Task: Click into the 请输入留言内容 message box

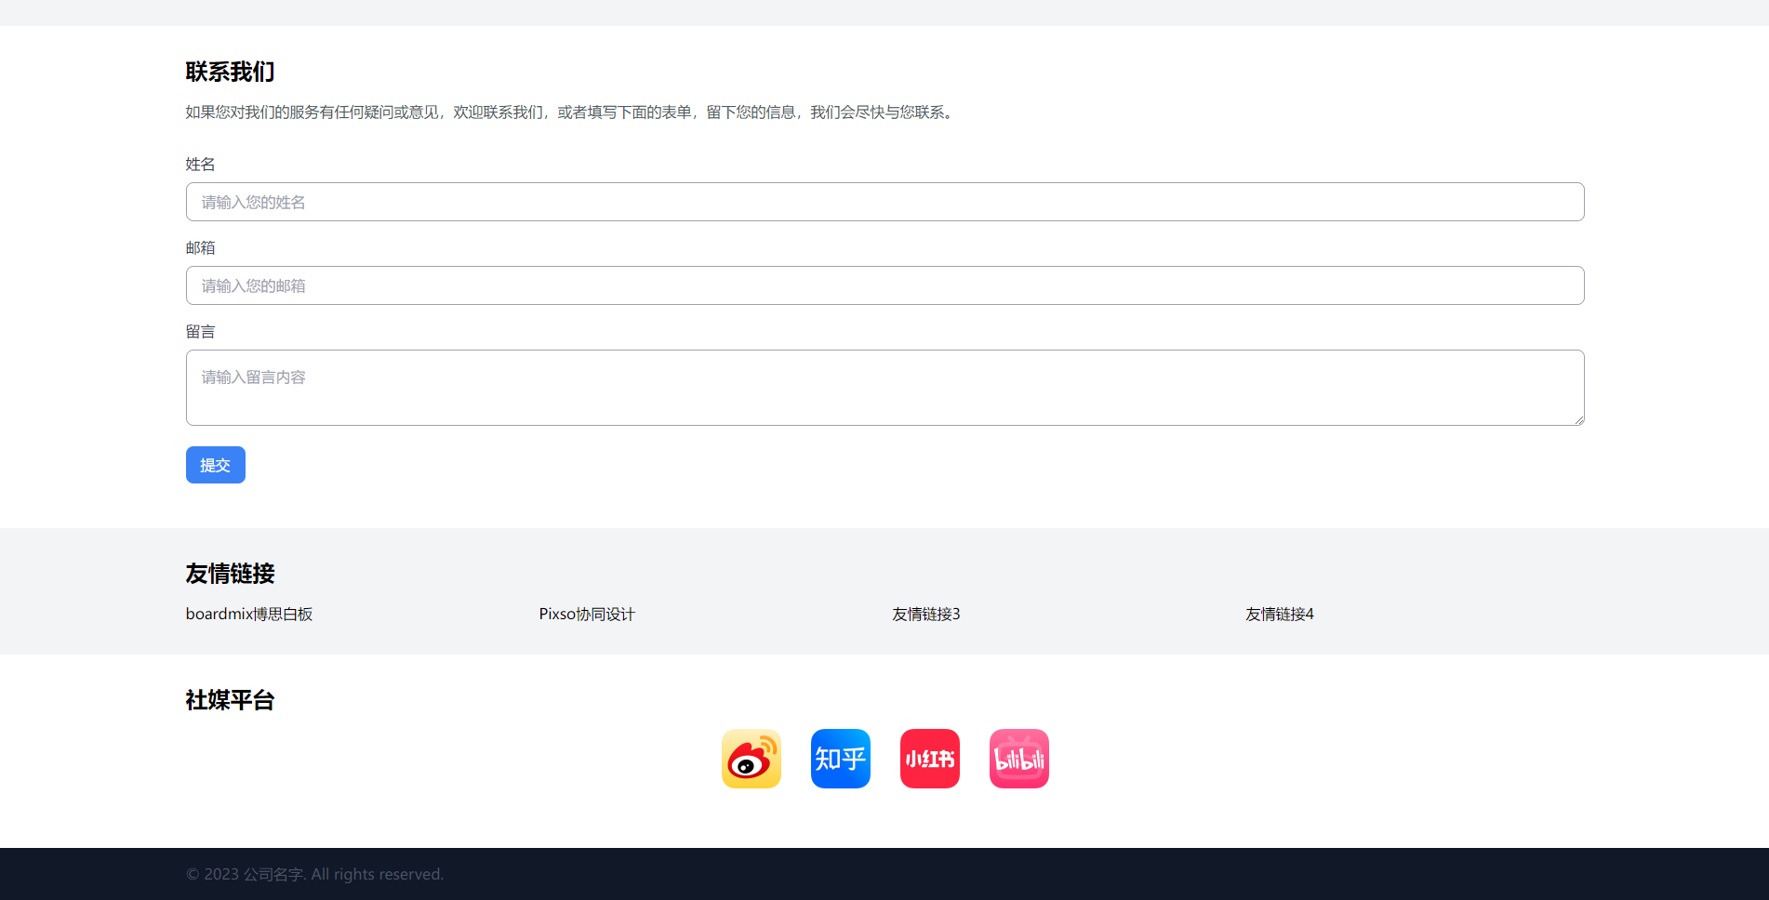Action: coord(884,388)
